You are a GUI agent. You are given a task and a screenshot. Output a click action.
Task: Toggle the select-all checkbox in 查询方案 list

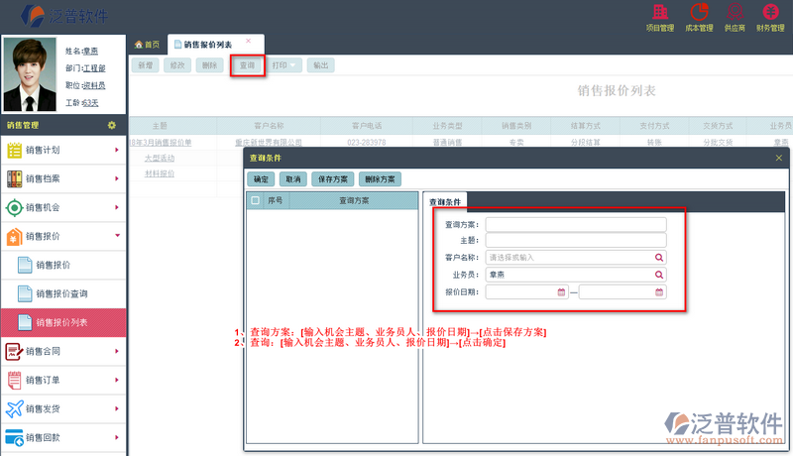pos(256,200)
